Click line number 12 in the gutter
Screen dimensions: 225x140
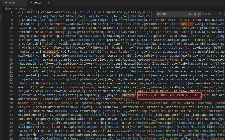tap(11, 36)
